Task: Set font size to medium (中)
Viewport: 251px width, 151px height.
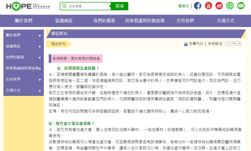Action: point(234,44)
